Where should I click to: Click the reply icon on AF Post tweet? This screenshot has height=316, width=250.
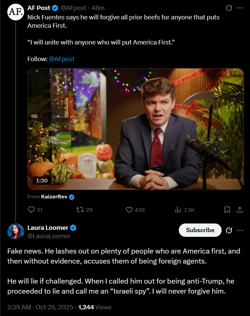click(x=32, y=210)
